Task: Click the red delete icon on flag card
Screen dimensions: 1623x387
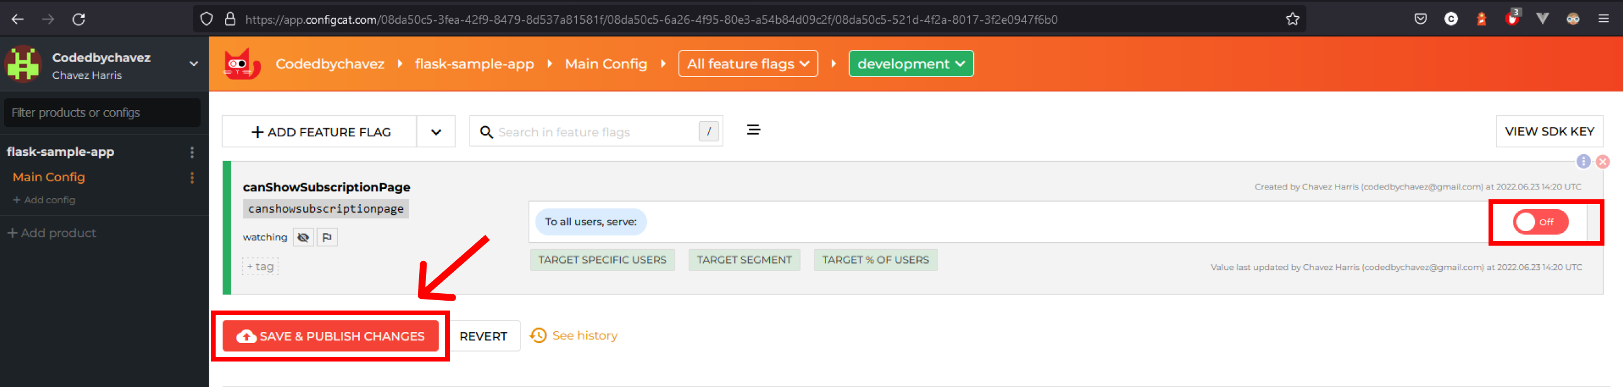Action: coord(1603,162)
